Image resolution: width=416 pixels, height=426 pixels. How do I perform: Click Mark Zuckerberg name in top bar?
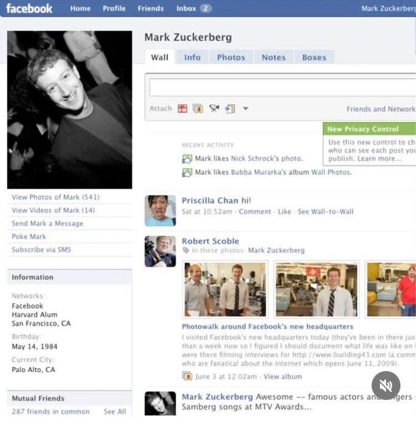tap(388, 8)
